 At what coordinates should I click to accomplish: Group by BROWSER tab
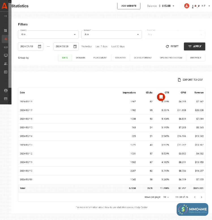point(196,58)
